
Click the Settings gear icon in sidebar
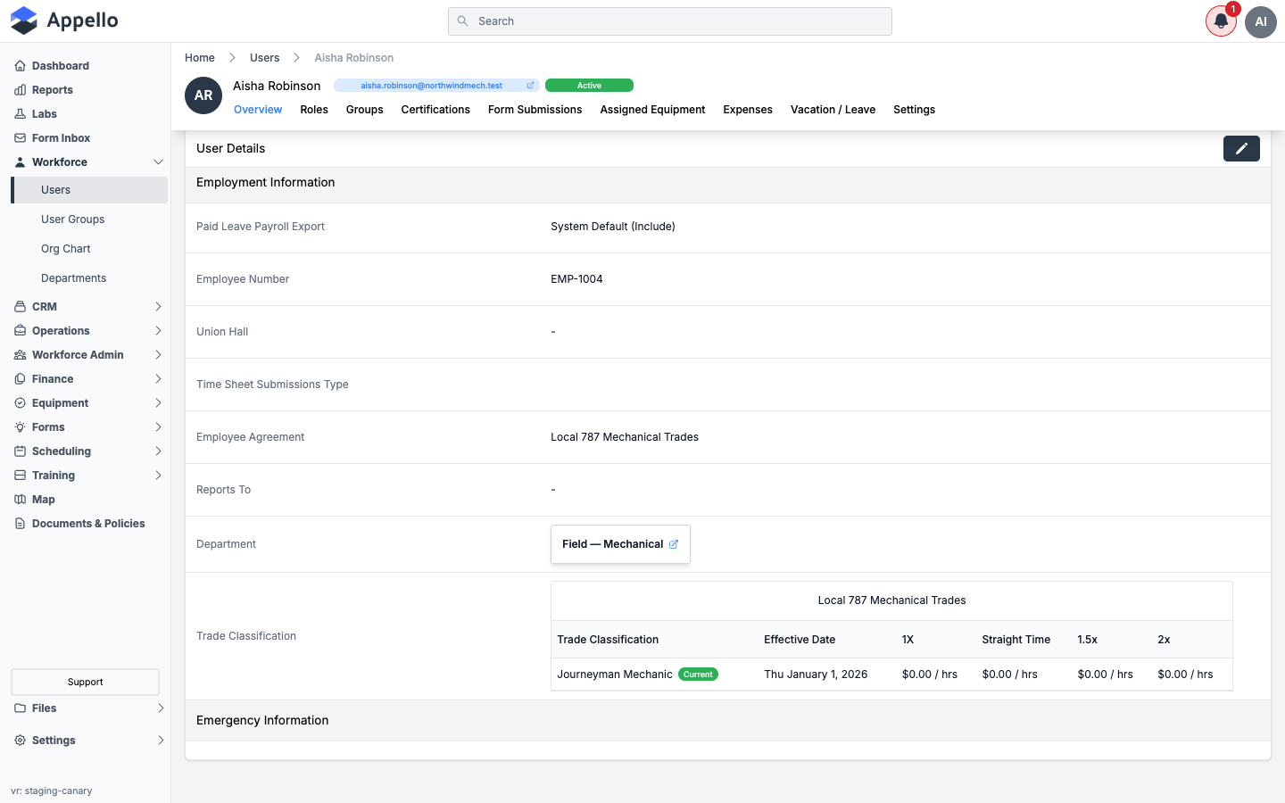[x=20, y=741]
